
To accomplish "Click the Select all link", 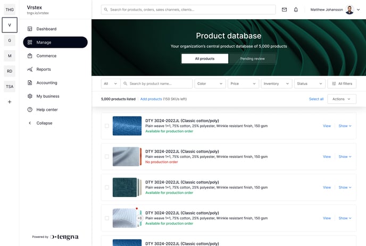I will [316, 99].
